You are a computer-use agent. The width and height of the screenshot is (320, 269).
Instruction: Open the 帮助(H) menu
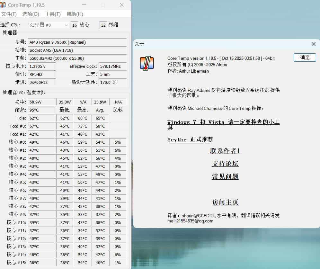(x=74, y=14)
